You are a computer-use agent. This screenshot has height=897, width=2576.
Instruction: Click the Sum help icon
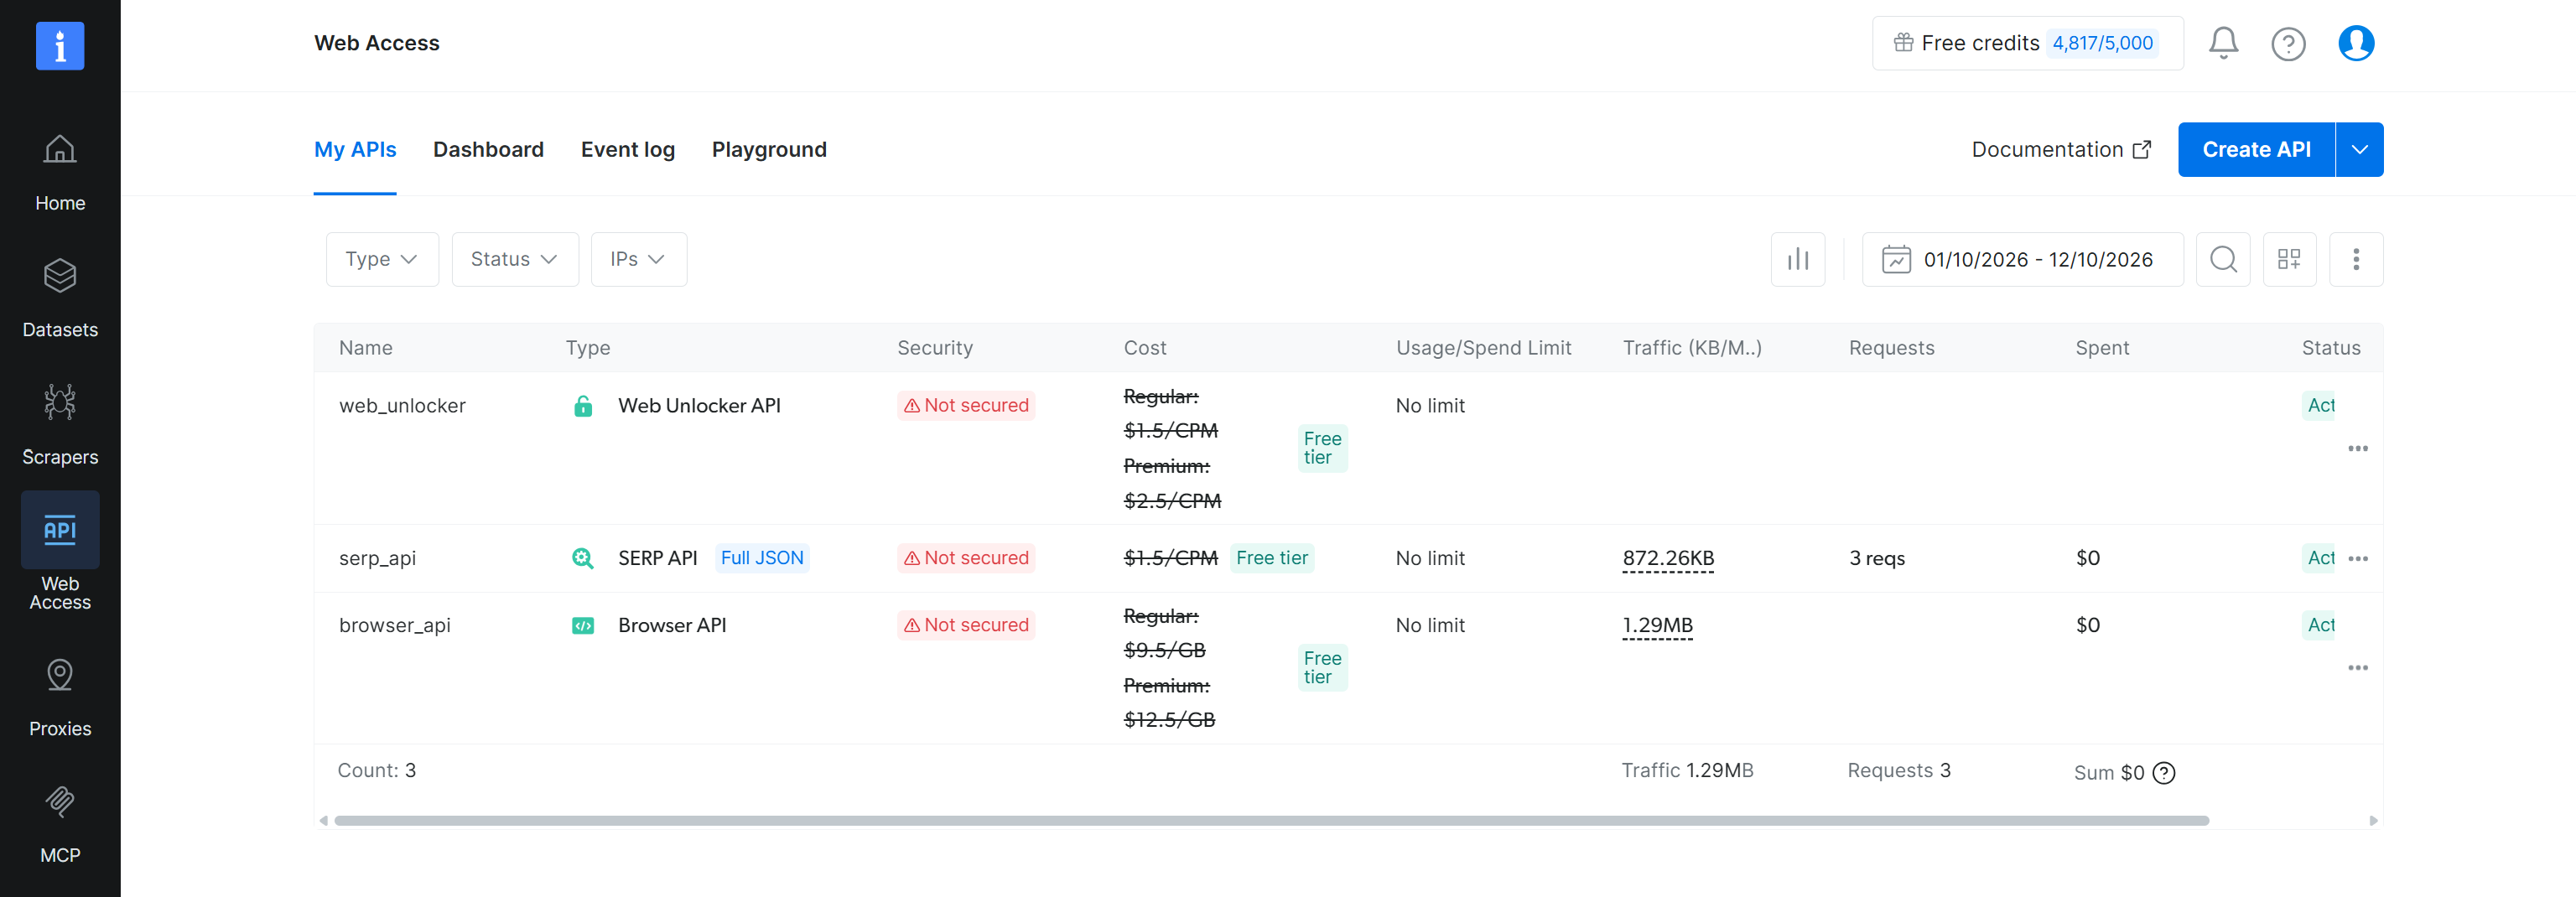click(2163, 773)
